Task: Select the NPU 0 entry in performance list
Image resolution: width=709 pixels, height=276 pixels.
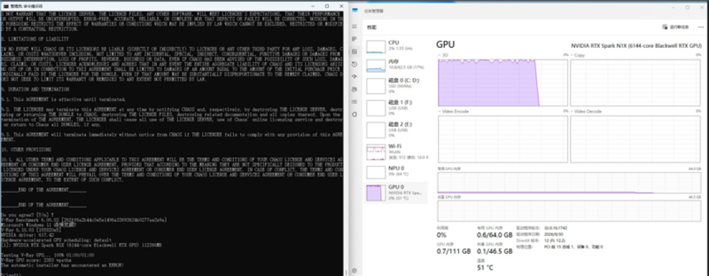Action: click(396, 172)
